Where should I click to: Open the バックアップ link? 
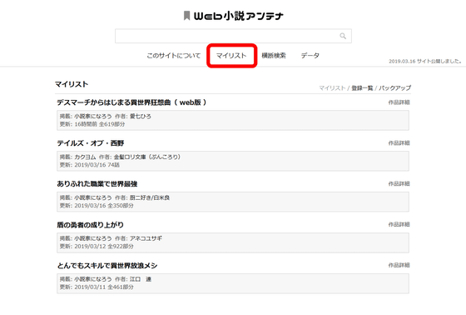point(394,88)
